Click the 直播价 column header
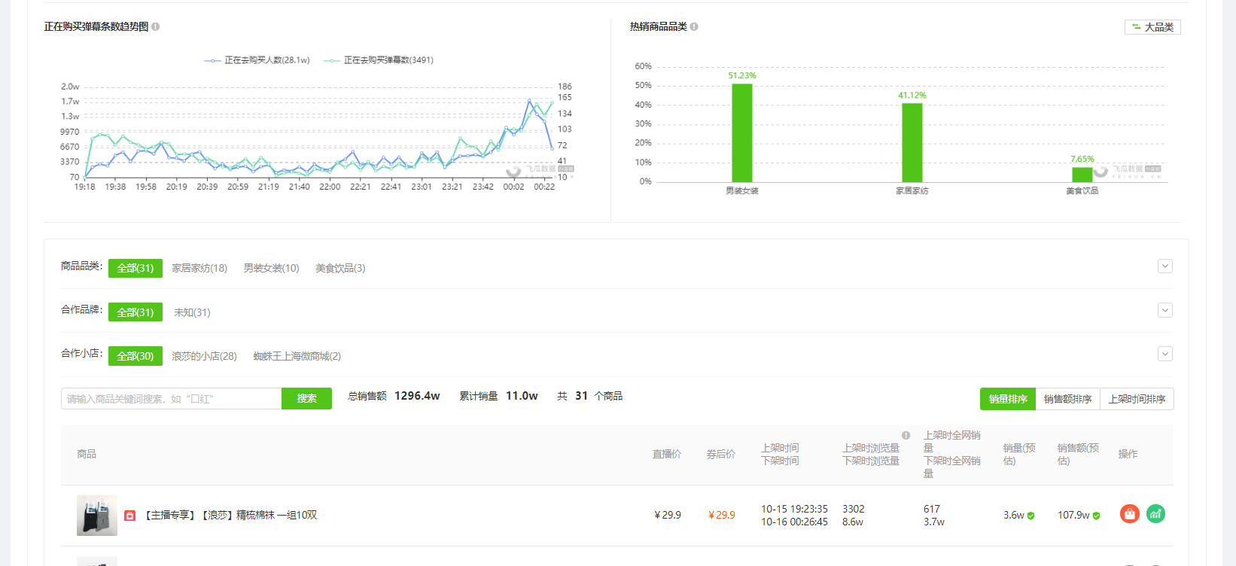This screenshot has width=1236, height=566. pyautogui.click(x=667, y=454)
